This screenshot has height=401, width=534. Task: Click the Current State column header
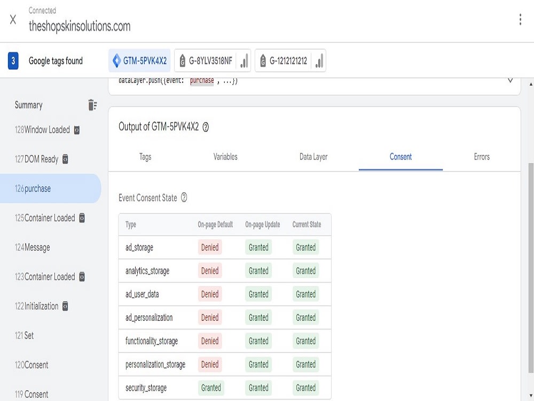[307, 225]
